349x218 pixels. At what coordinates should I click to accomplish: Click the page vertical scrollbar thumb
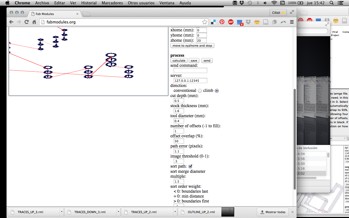coord(294,139)
